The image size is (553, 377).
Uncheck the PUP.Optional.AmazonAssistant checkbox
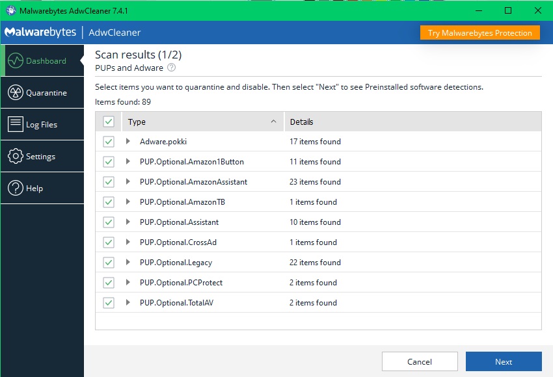click(x=109, y=182)
